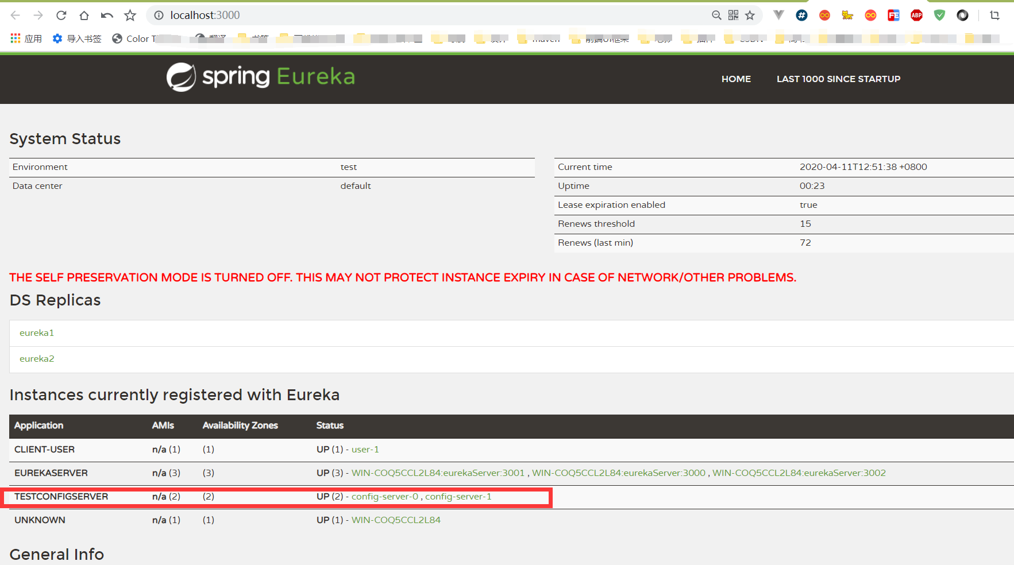Open the Color bookmark with globe icon
The height and width of the screenshot is (565, 1014).
point(134,38)
